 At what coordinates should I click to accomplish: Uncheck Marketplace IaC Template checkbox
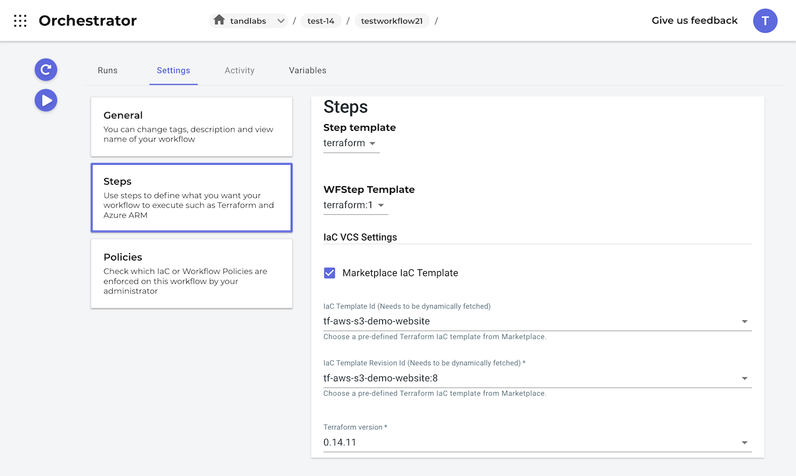tap(330, 273)
